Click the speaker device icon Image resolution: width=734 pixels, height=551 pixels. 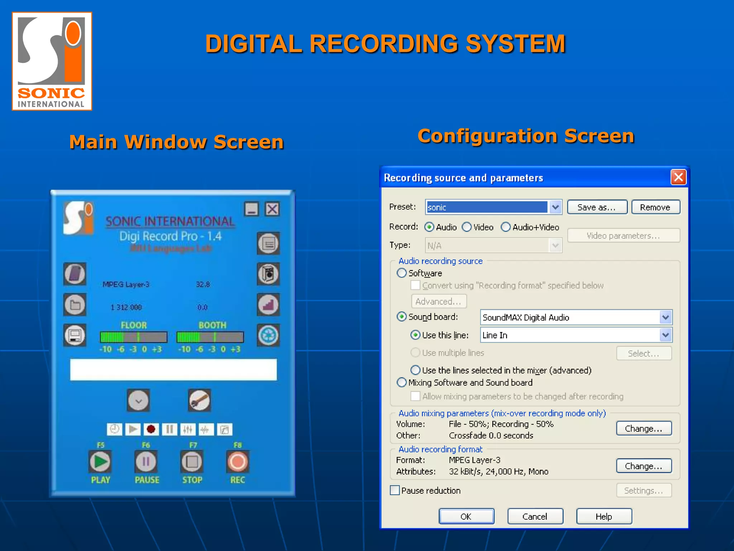tap(268, 274)
